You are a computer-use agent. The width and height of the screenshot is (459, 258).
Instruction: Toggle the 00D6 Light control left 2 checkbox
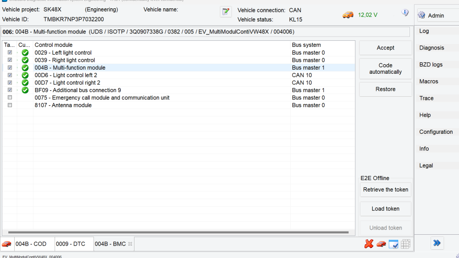click(x=10, y=75)
